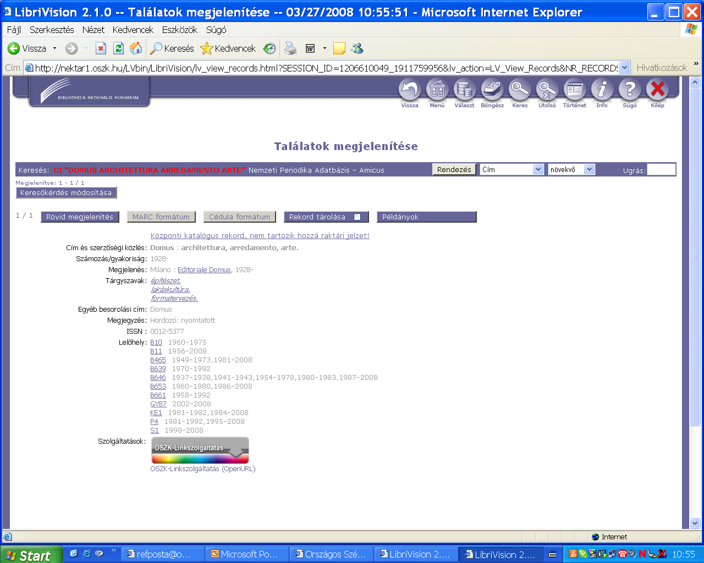Image resolution: width=704 pixels, height=563 pixels.
Task: Open the Menü home icon
Action: point(437,90)
